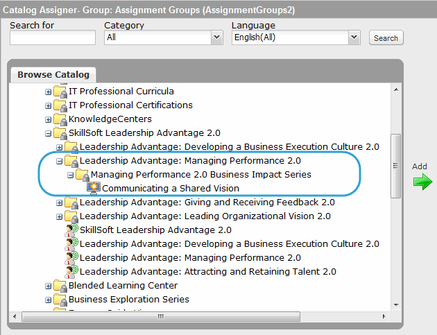Select Leadership Advantage: Attracting and Retaining Talent 2.0
The width and height of the screenshot is (437, 335).
coord(208,272)
